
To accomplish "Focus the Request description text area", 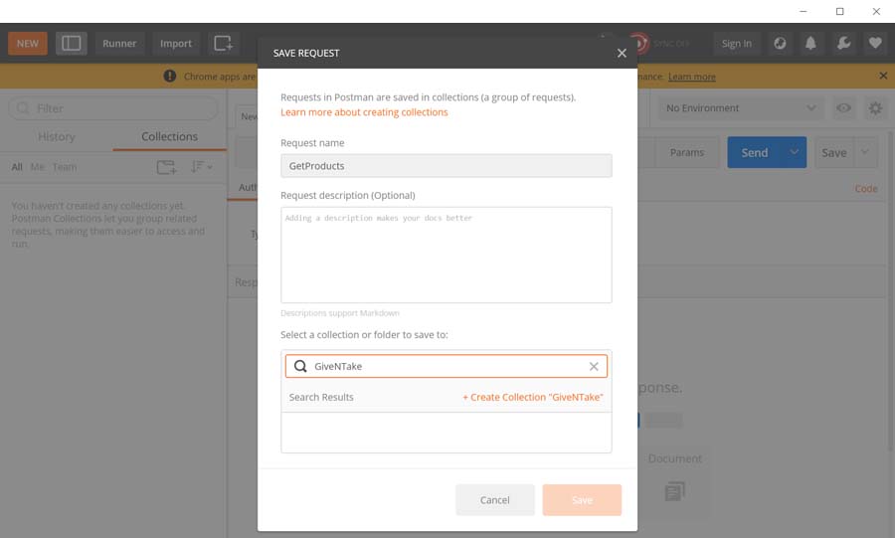I will [446, 255].
